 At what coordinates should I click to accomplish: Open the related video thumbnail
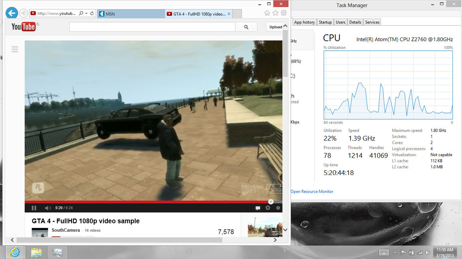click(265, 227)
